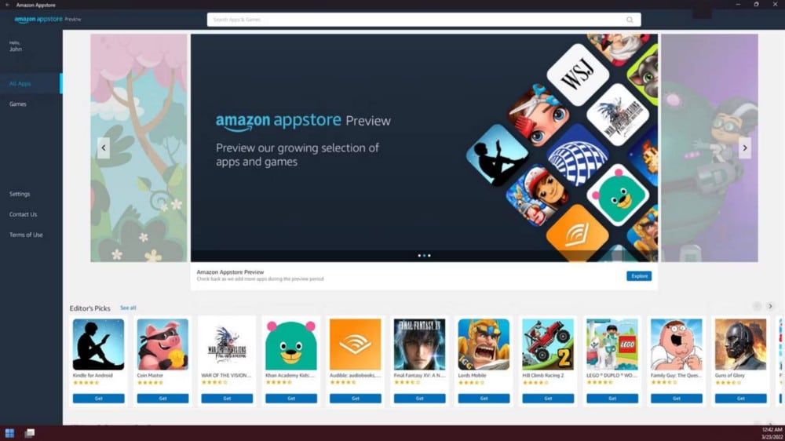
Task: Get Coin Master
Action: pyautogui.click(x=162, y=399)
